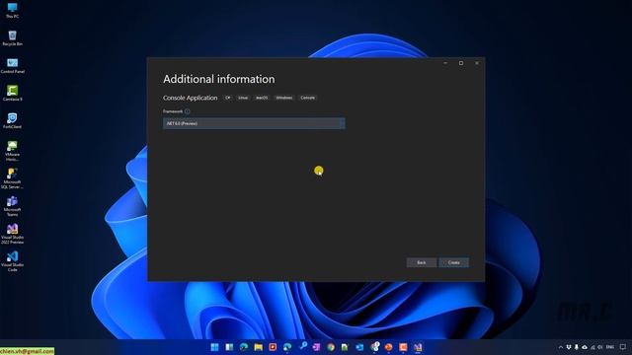Select the Visual Studio Code desktop icon
Viewport: 632px width, 355px height.
pyautogui.click(x=12, y=261)
